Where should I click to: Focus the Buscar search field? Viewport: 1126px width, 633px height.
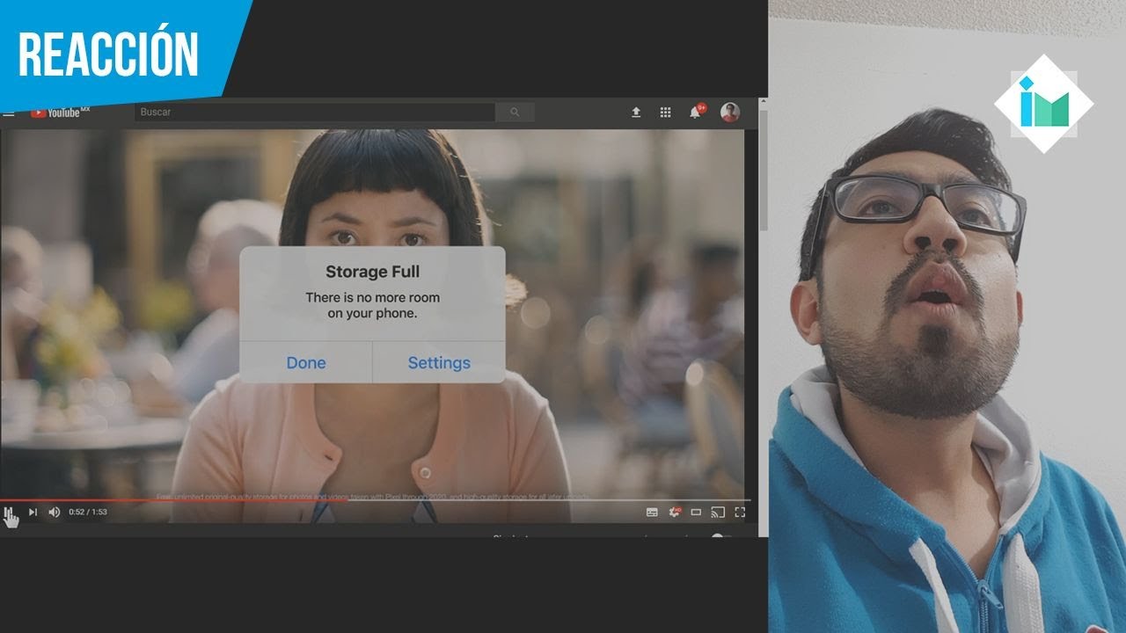(x=315, y=113)
